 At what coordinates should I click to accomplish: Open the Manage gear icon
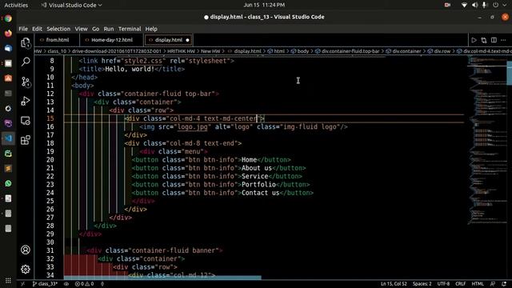(x=26, y=269)
